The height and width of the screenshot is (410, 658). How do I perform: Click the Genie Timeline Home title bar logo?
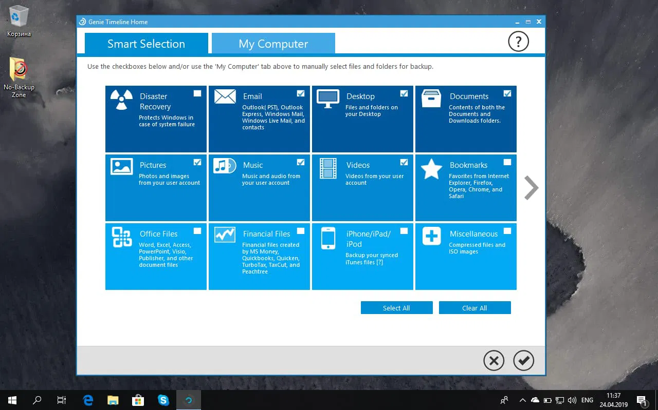(x=82, y=22)
